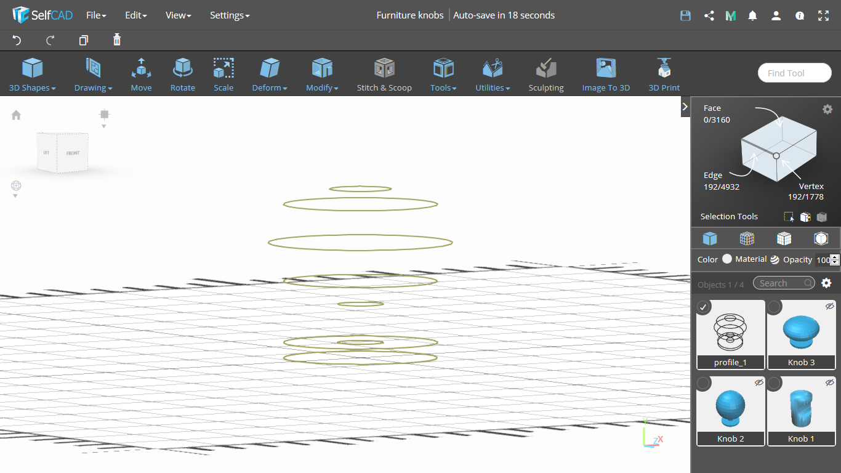The image size is (841, 473).
Task: Copy the selected object
Action: click(84, 40)
